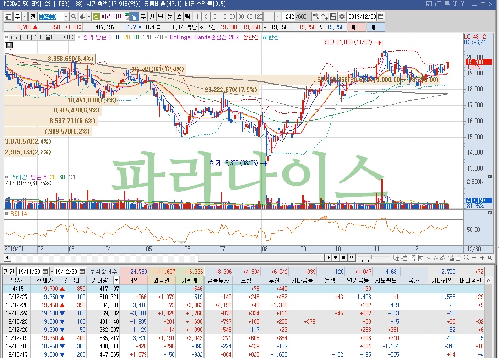
Task: Open the date calendar icon beside 2019/12/30
Action: 380,16
